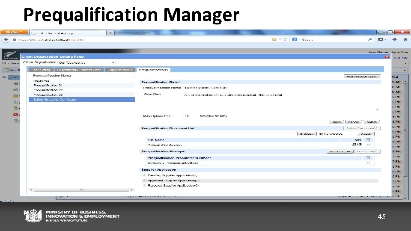Select the Prequalification 03 row

pos(81,95)
